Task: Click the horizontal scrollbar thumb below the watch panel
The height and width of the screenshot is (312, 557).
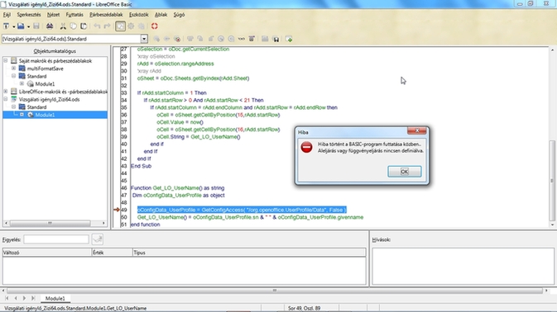Action: [x=274, y=291]
